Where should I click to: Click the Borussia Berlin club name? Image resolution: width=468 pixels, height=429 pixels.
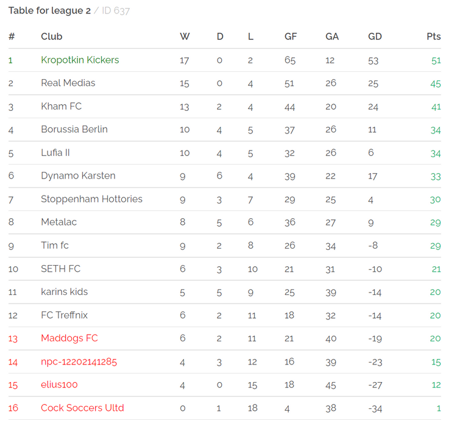pyautogui.click(x=74, y=129)
